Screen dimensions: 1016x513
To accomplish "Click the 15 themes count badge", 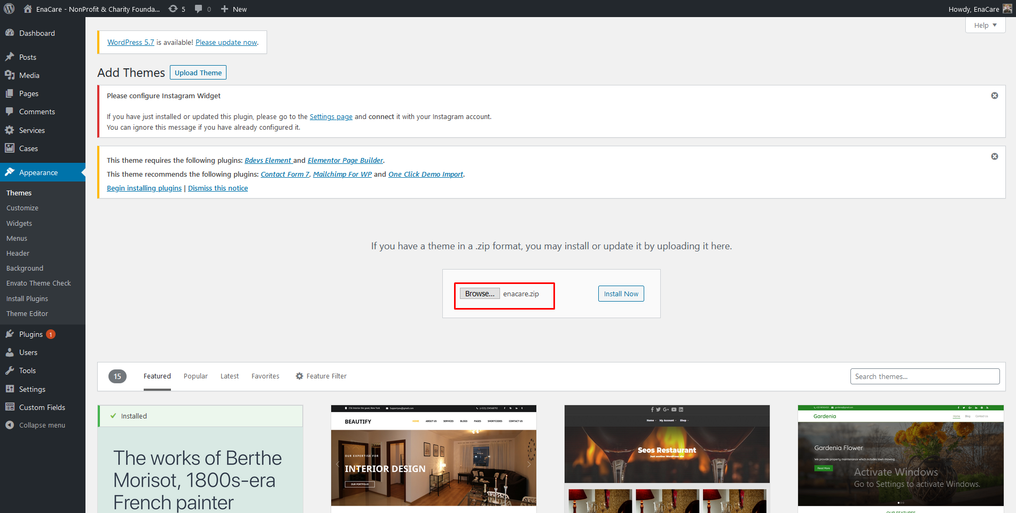I will 118,376.
